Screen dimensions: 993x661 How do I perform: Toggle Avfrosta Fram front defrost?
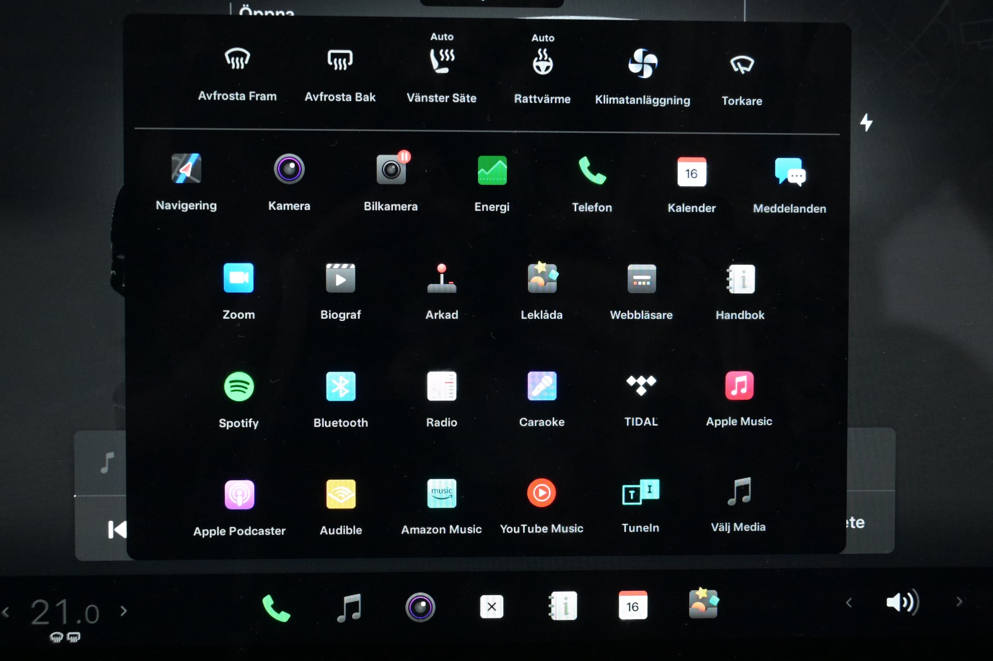point(237,58)
